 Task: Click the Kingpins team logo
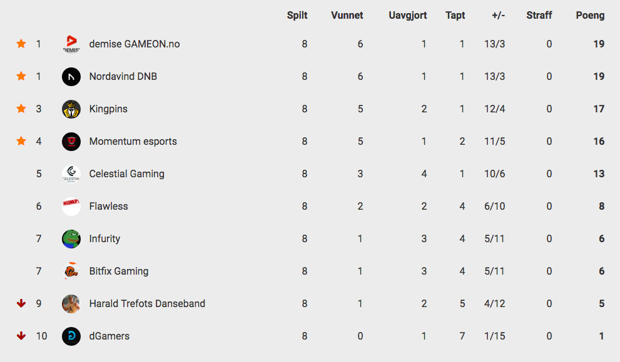tap(71, 109)
